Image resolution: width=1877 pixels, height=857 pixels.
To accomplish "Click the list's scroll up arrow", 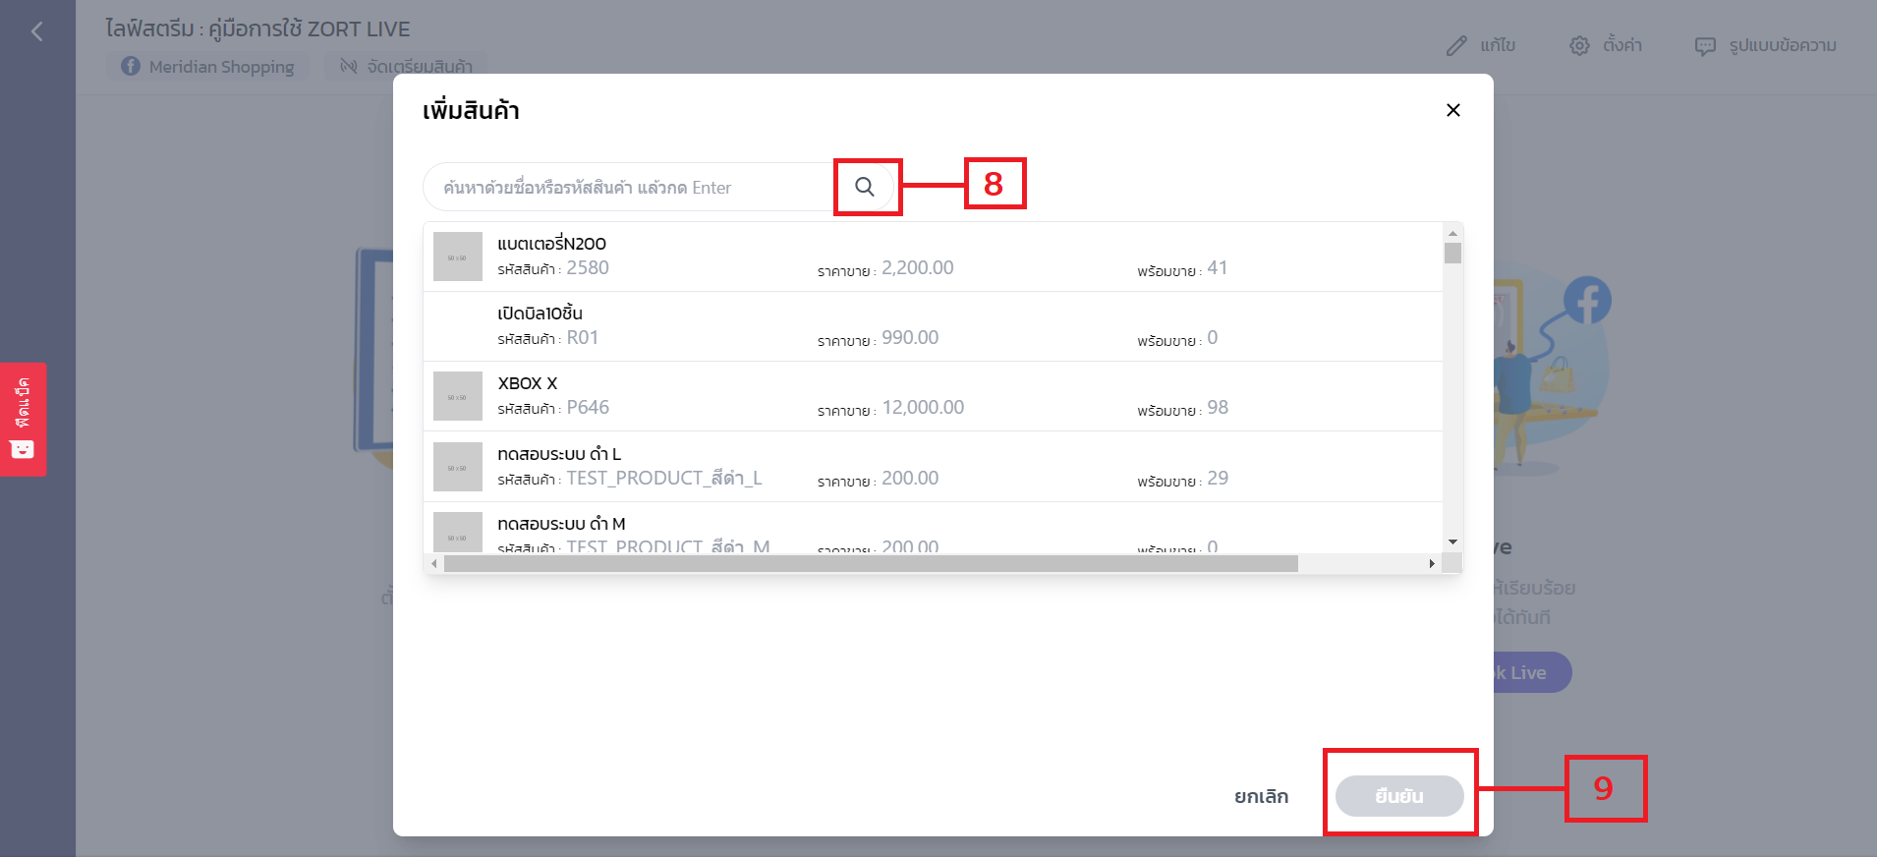I will click(x=1452, y=233).
